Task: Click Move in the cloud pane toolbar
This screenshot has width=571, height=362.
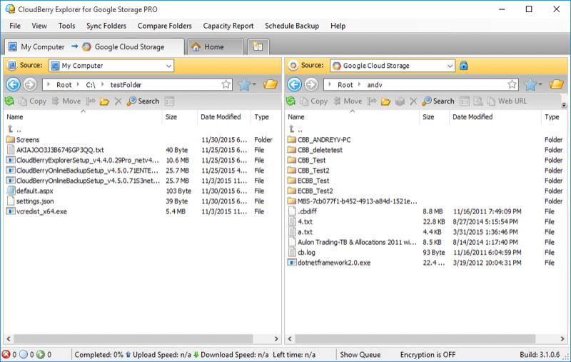Action: tap(348, 101)
